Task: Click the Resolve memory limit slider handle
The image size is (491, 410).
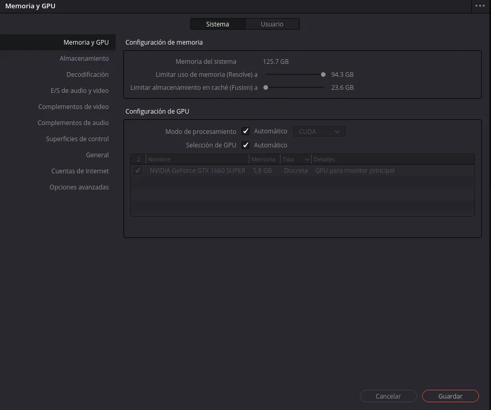Action: [x=323, y=75]
